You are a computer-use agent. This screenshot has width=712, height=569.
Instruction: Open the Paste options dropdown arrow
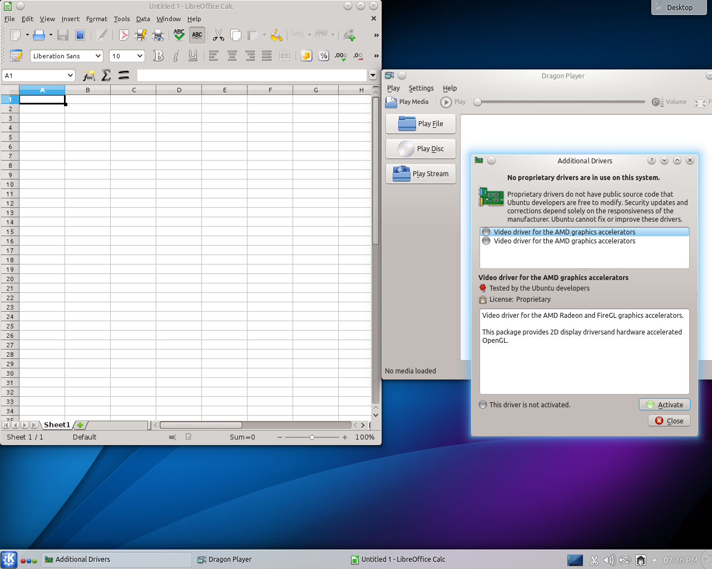(264, 35)
